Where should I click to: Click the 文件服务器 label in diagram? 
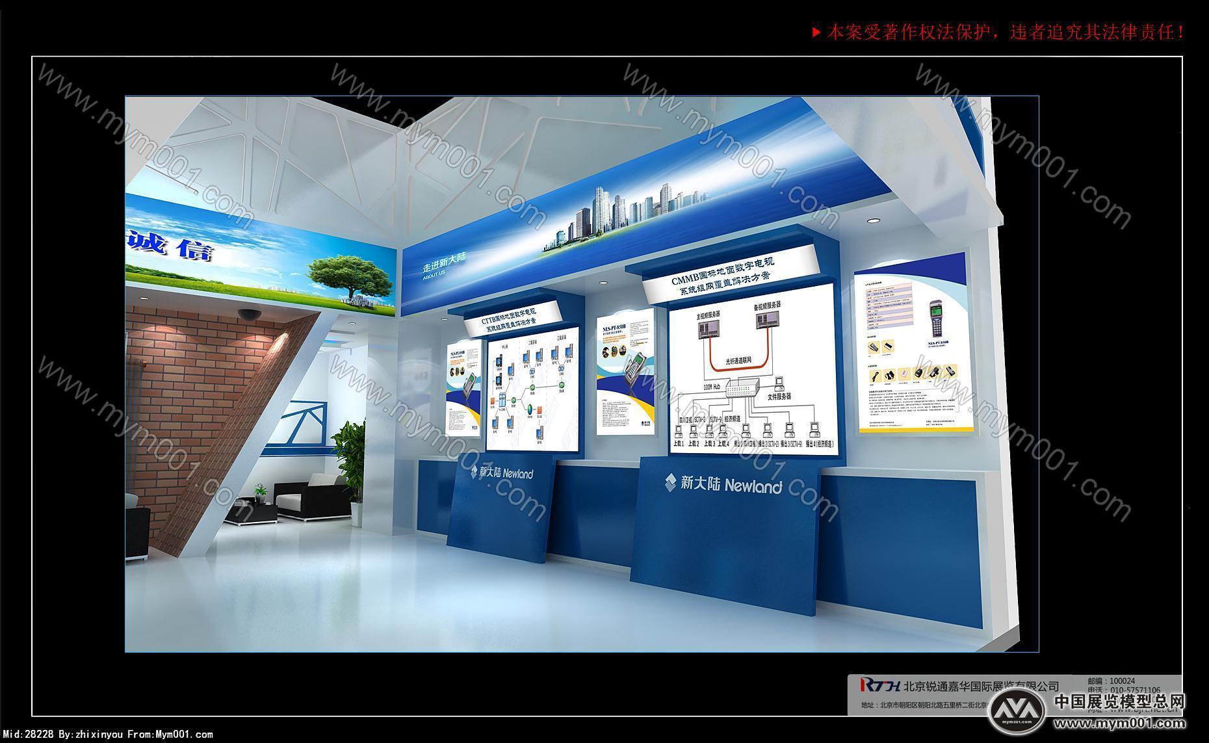[x=779, y=396]
